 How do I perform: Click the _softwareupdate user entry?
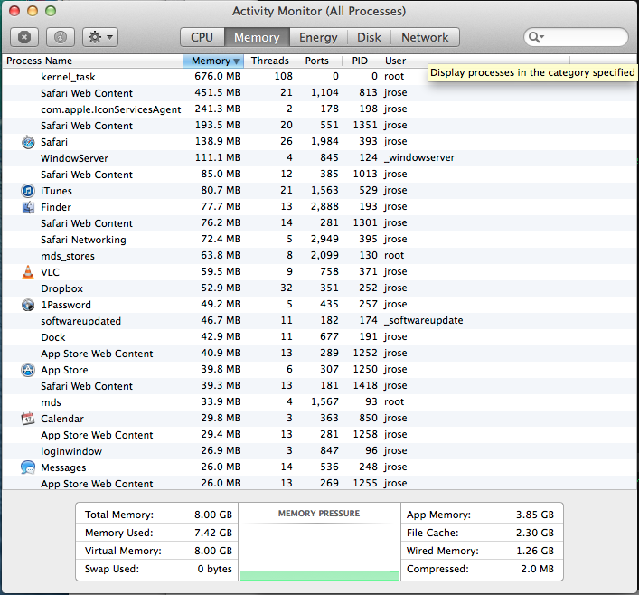423,320
